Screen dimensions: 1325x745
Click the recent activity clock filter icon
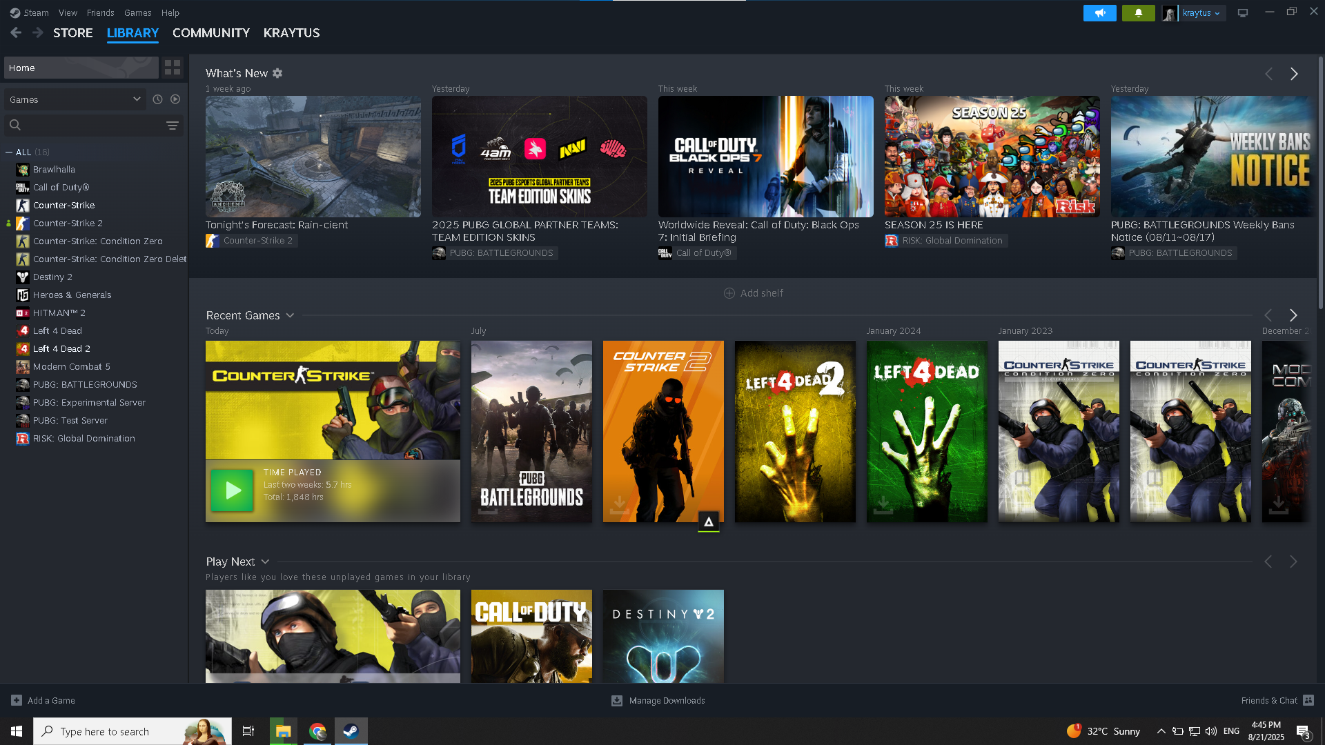(x=157, y=99)
